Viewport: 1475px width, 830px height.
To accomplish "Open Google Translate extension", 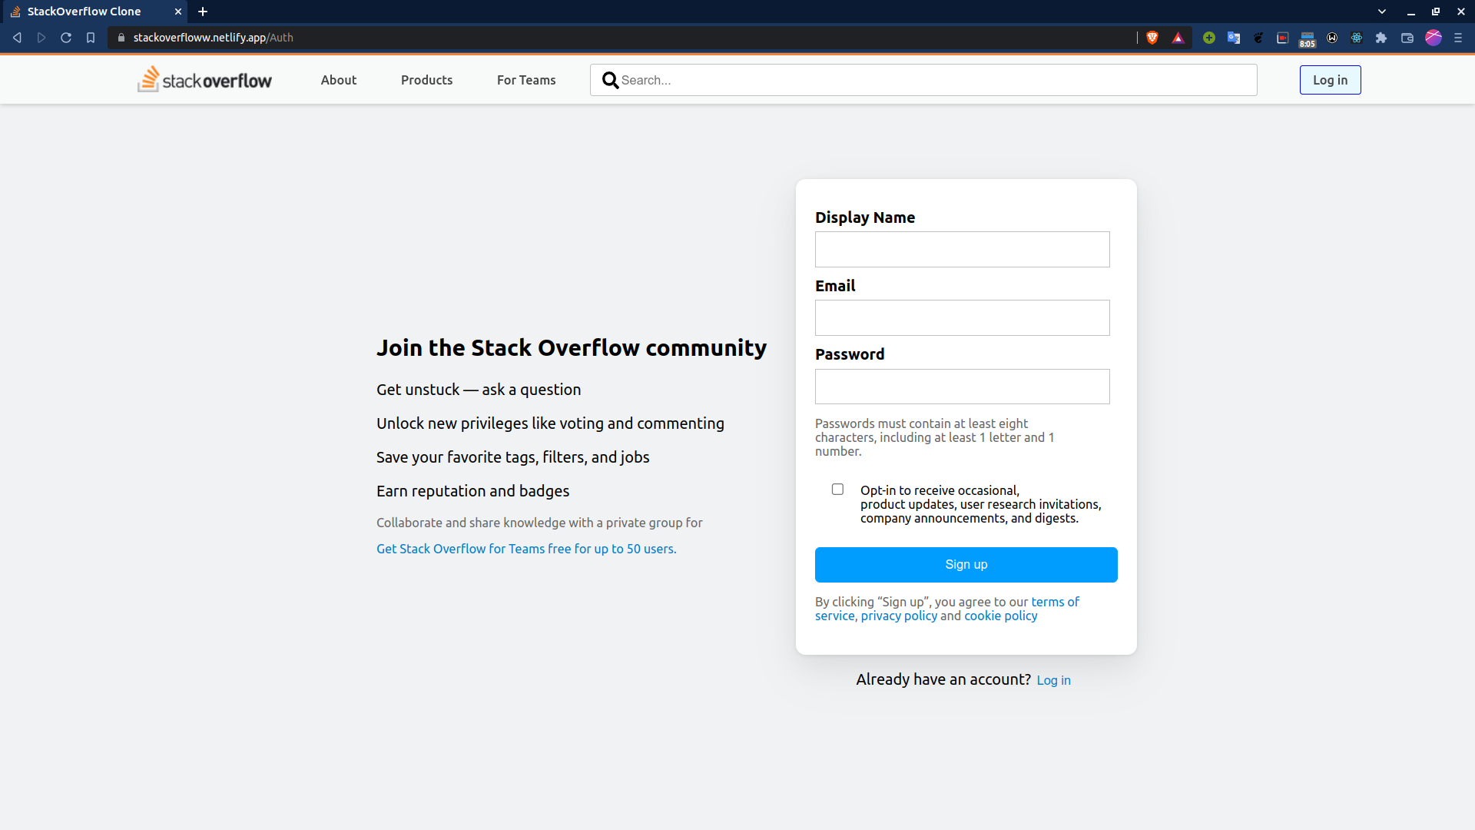I will click(1234, 38).
